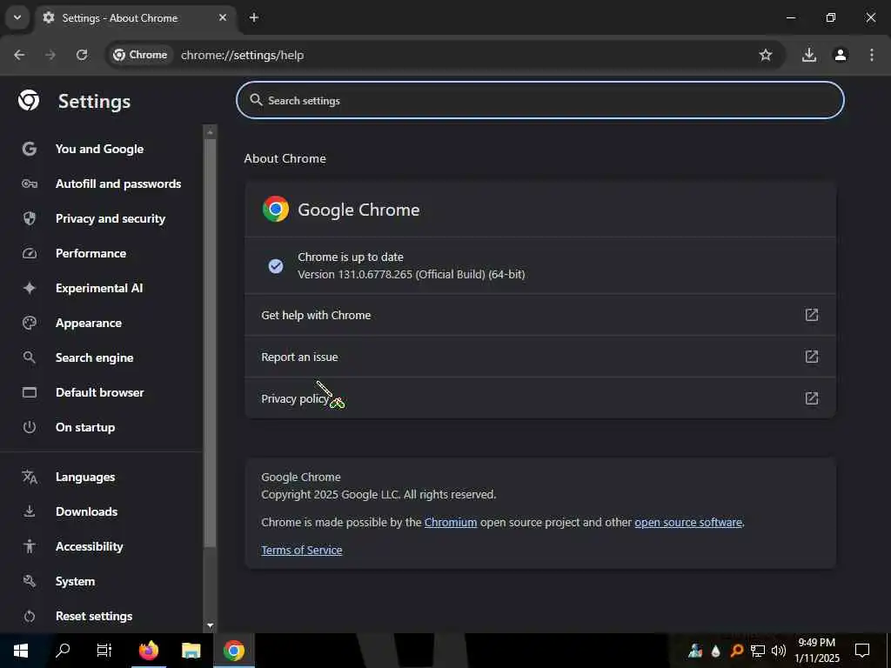Click the sidebar scrollbar down arrow

[211, 625]
